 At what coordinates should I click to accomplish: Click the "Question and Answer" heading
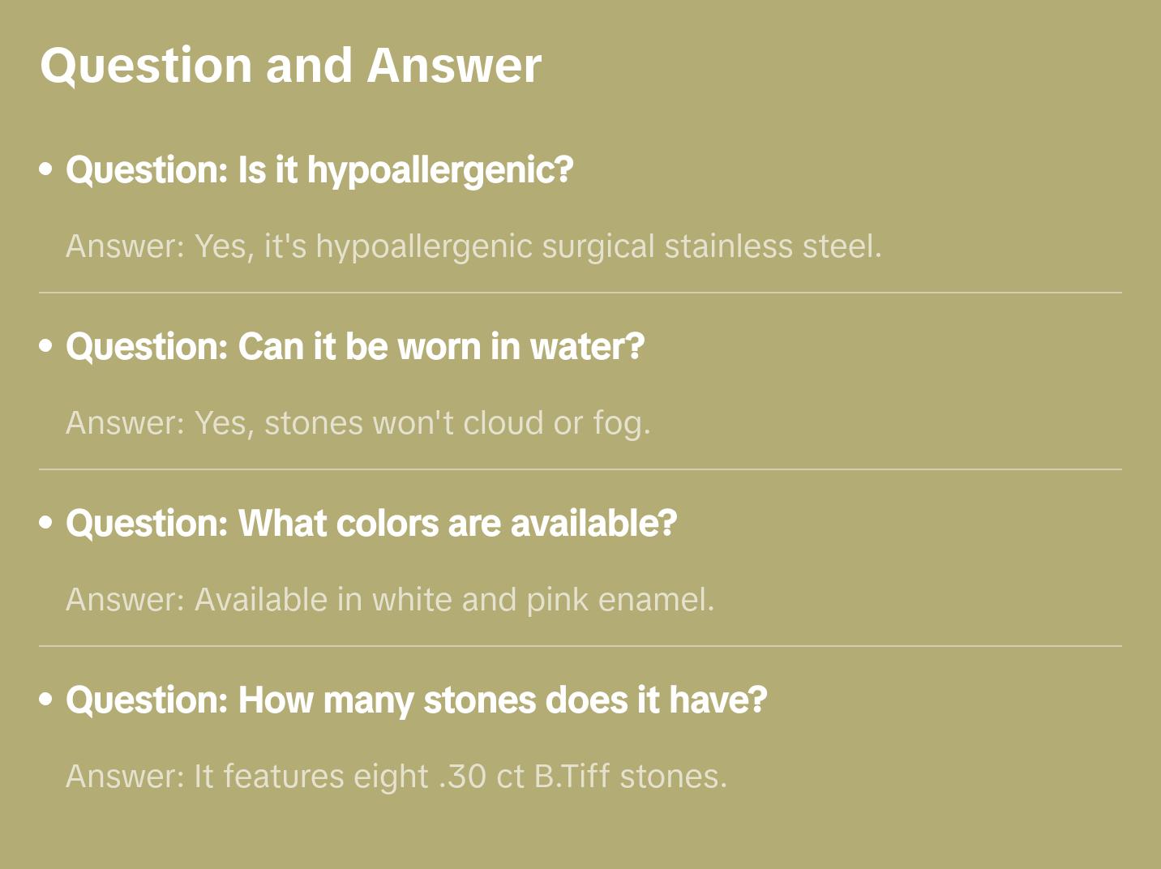point(290,66)
